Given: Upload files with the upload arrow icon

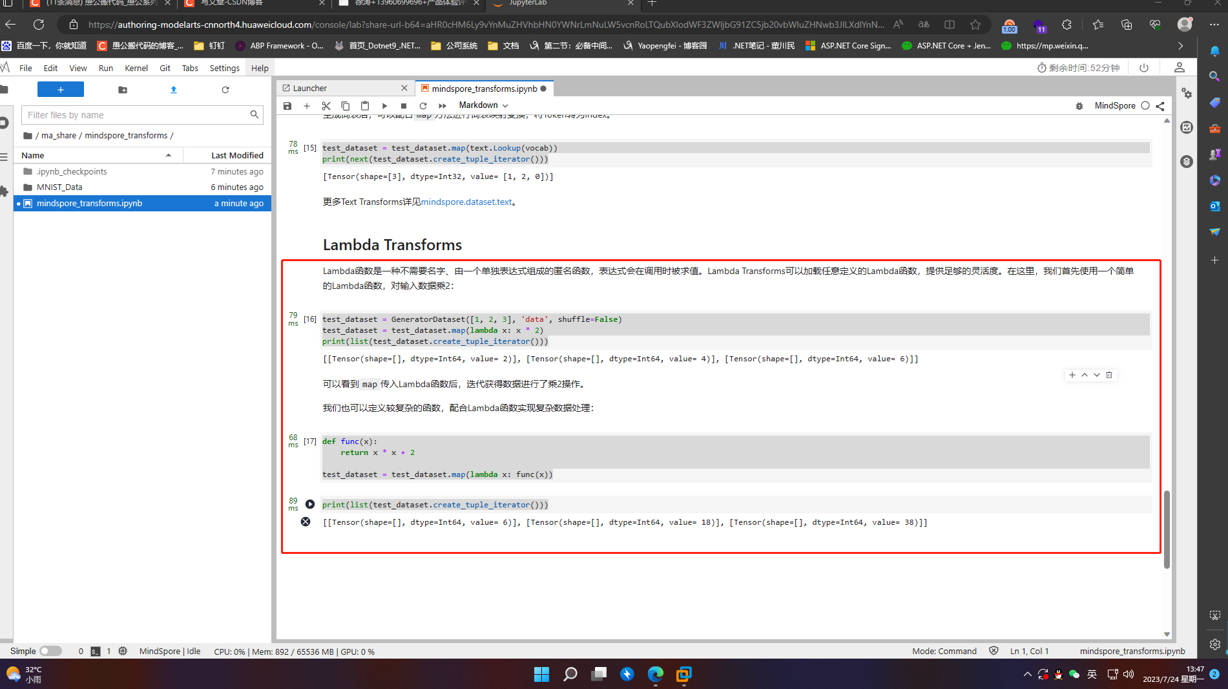Looking at the screenshot, I should 174,90.
